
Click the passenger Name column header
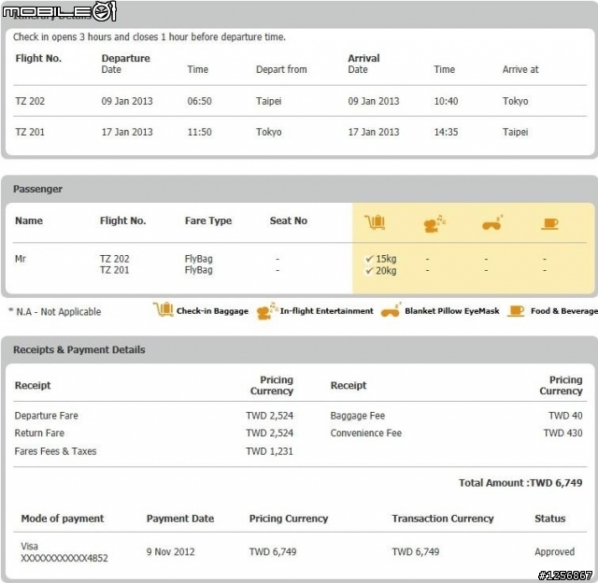[x=29, y=220]
